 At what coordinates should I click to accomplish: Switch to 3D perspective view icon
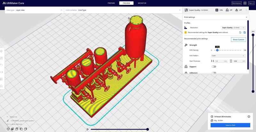[x=8, y=129]
